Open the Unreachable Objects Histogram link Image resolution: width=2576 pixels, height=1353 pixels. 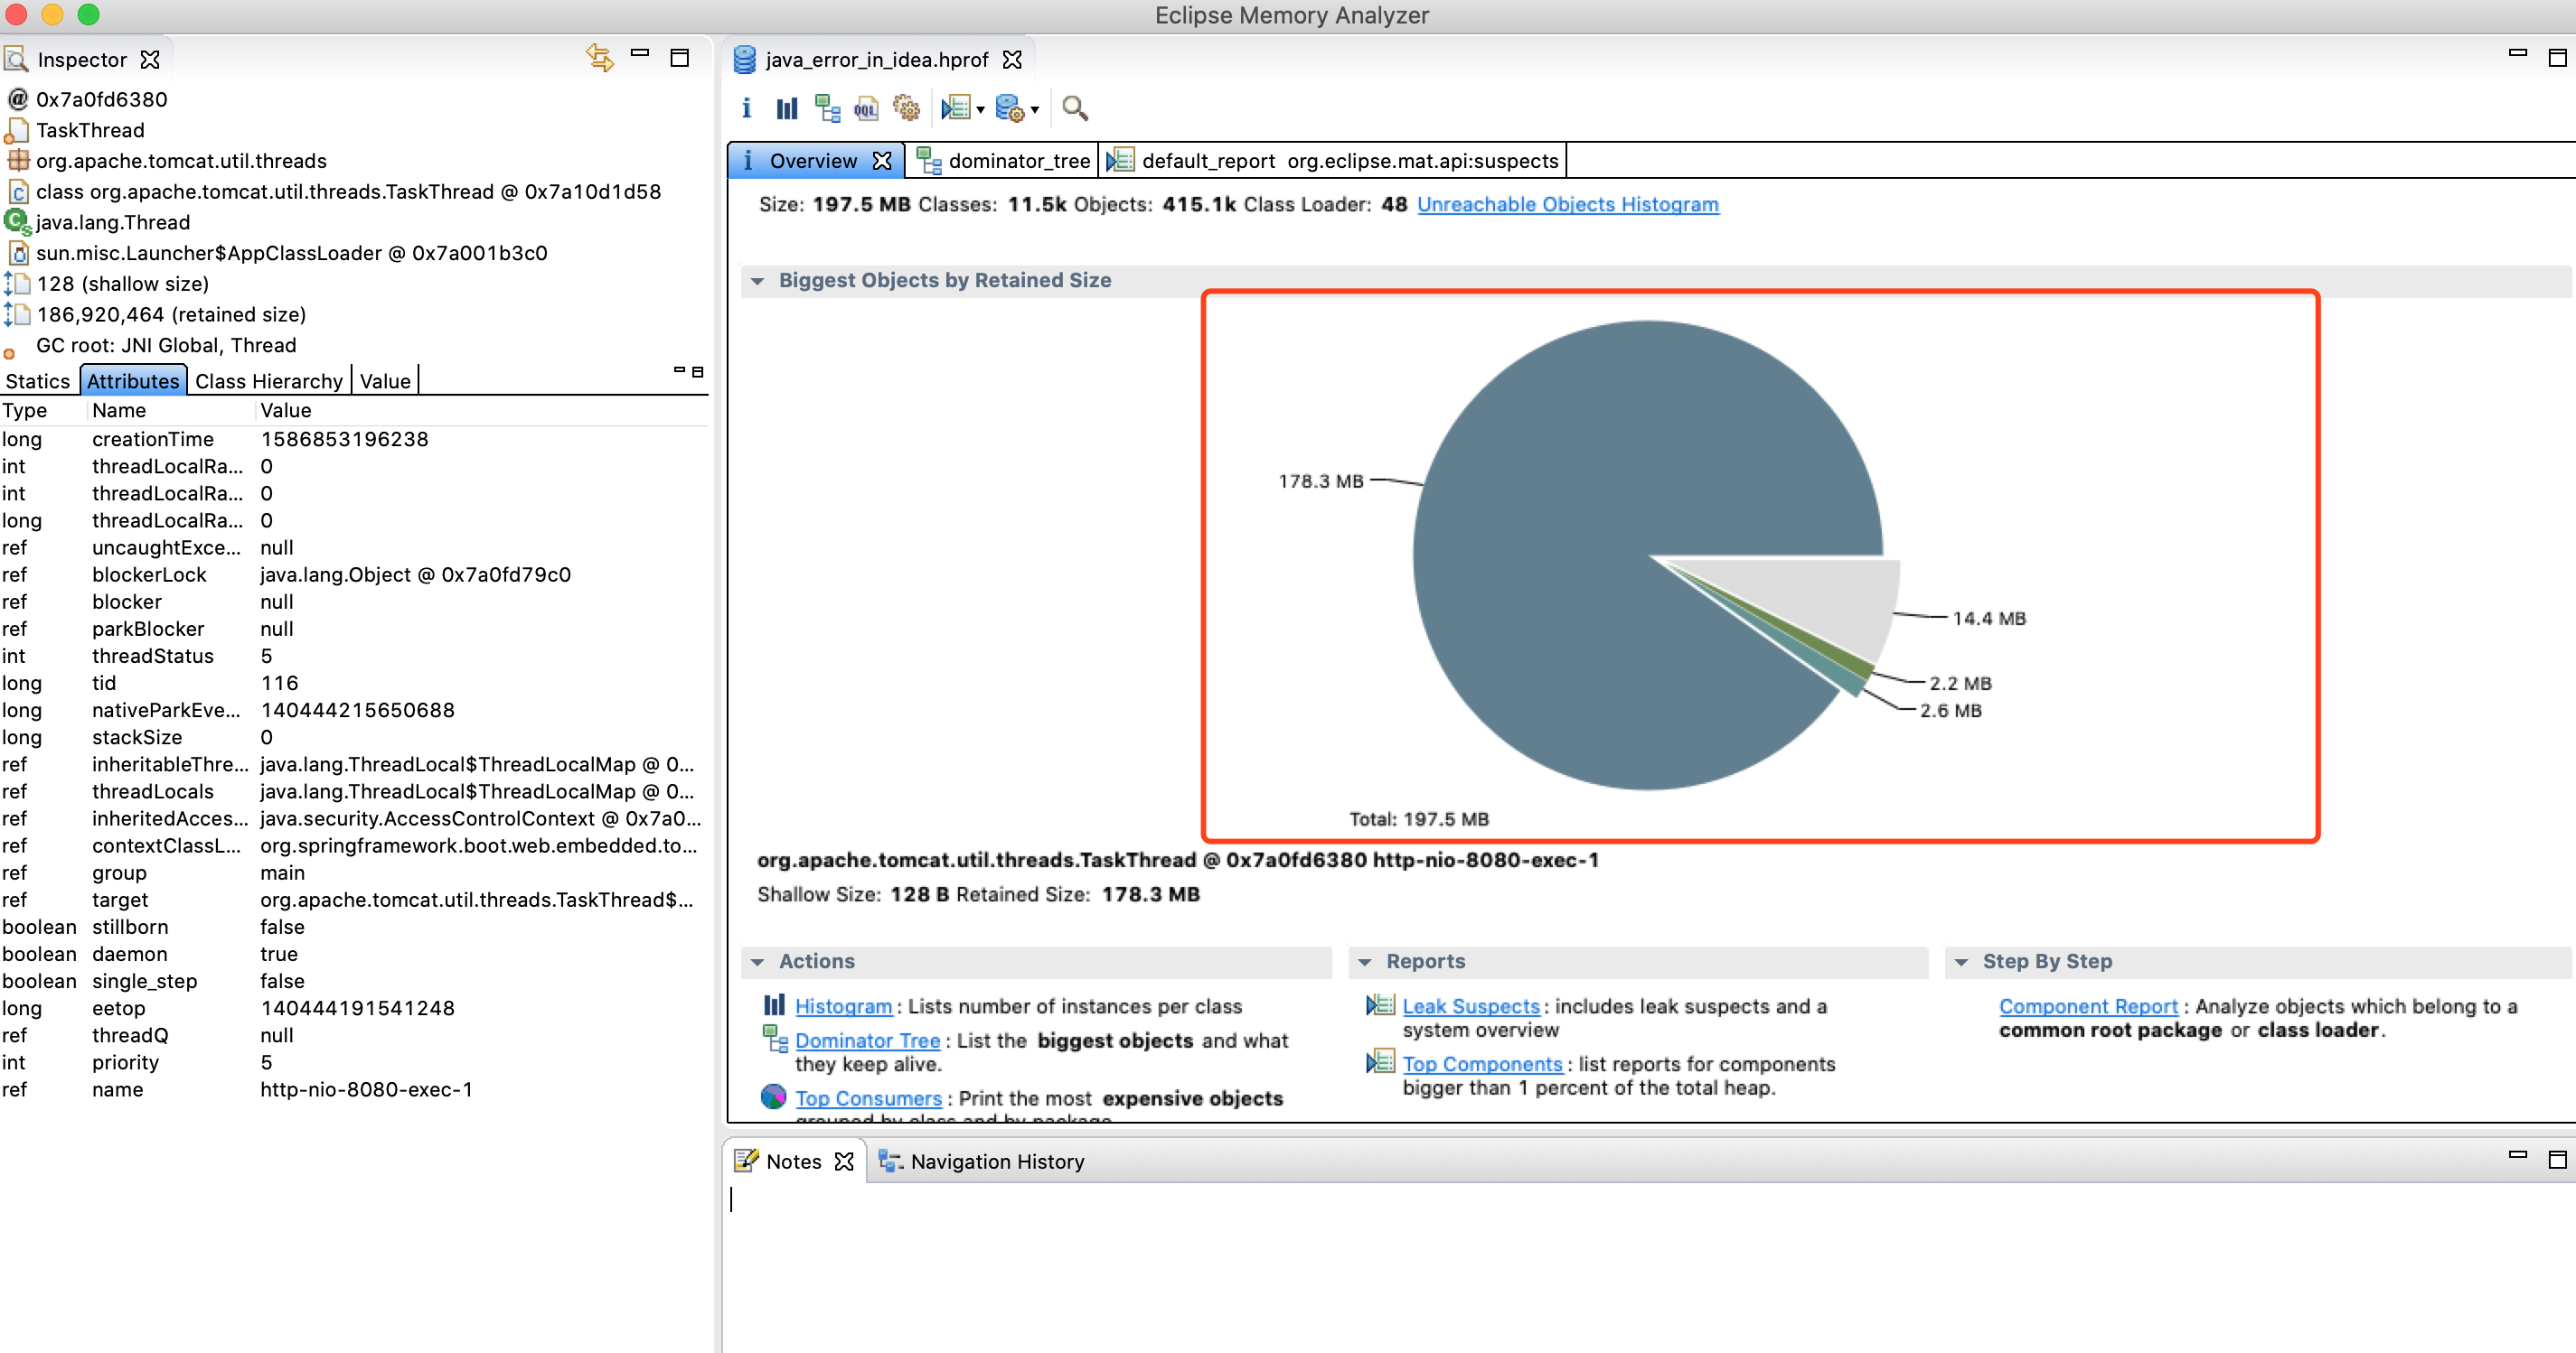1567,204
